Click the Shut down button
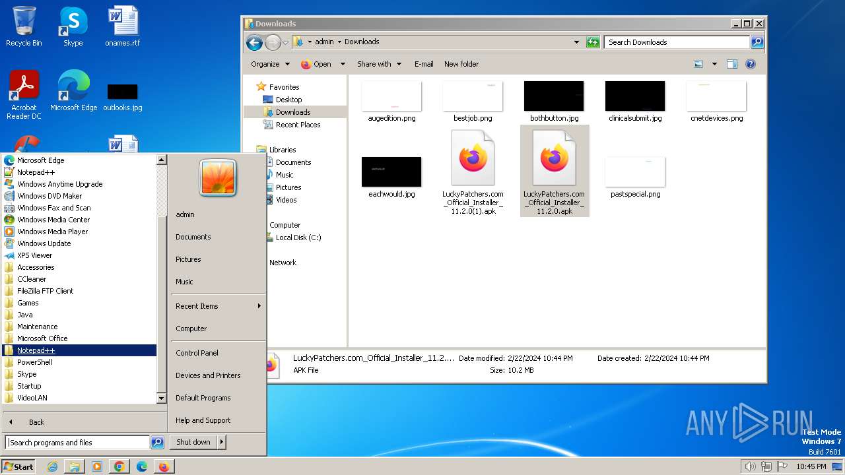The image size is (845, 475). click(x=193, y=442)
